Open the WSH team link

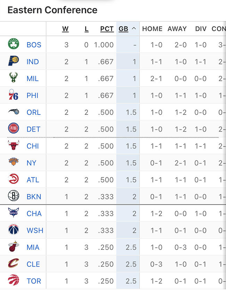coord(34,230)
